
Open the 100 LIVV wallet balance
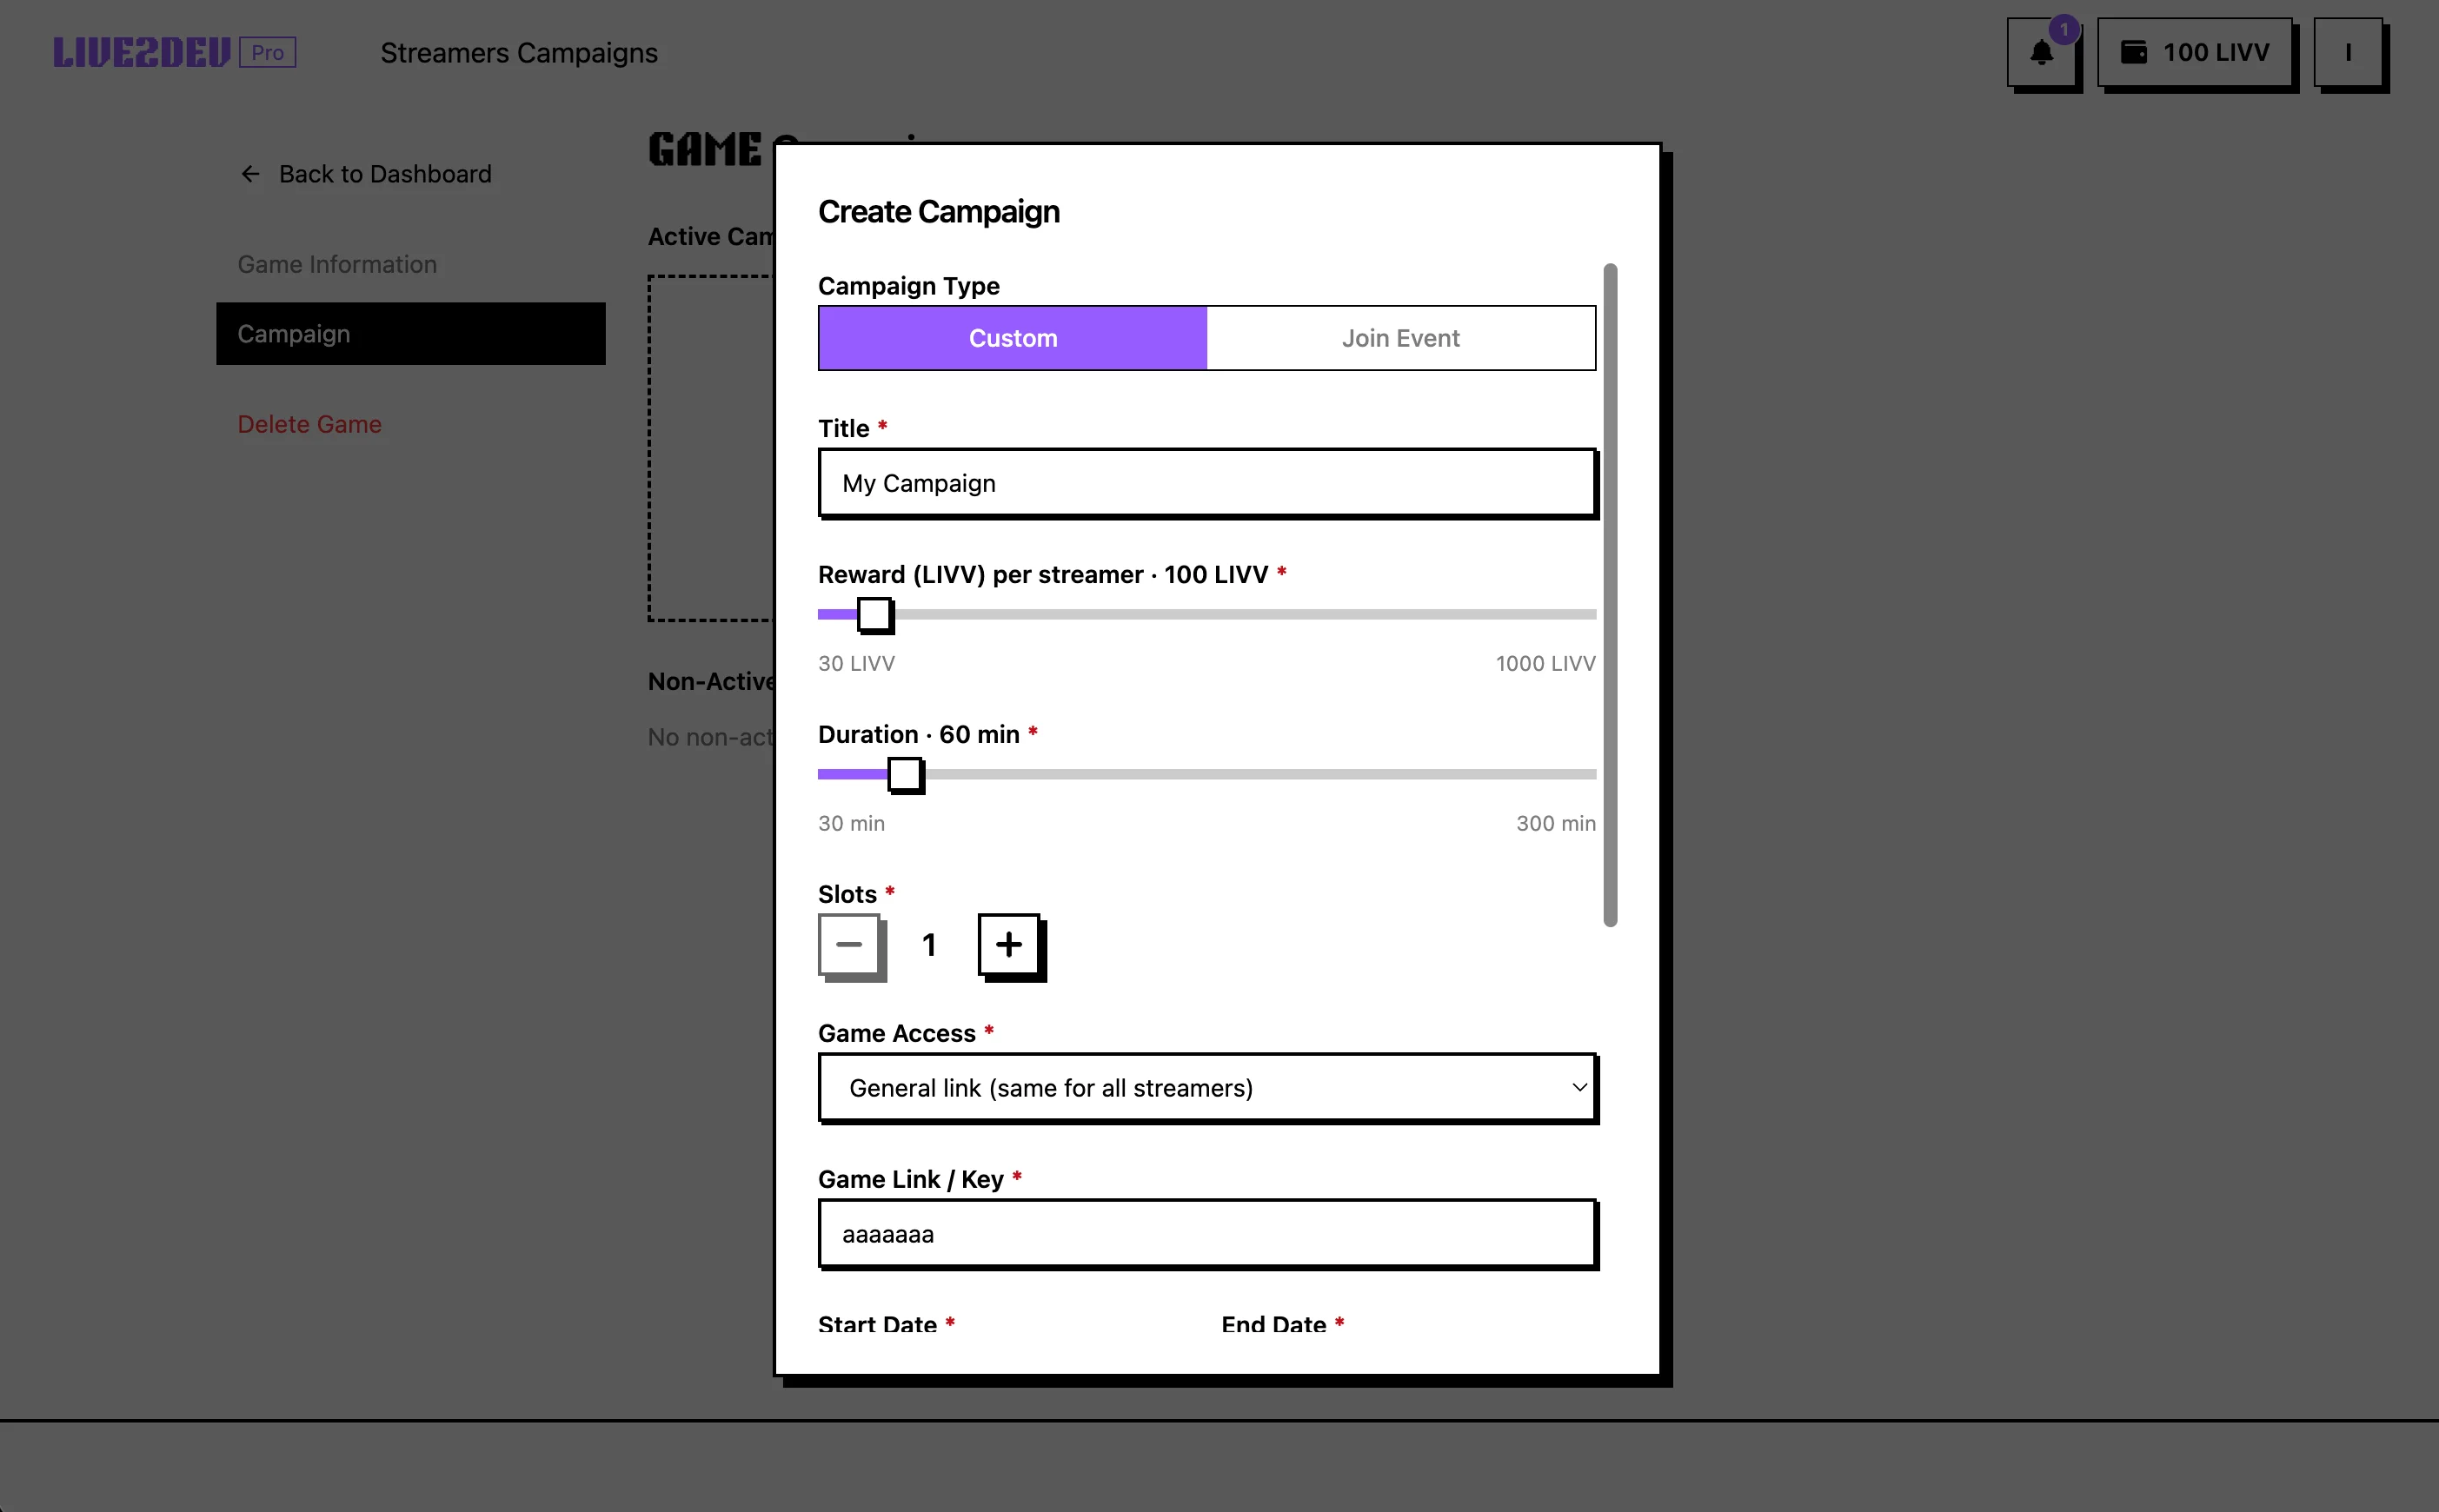click(2195, 52)
